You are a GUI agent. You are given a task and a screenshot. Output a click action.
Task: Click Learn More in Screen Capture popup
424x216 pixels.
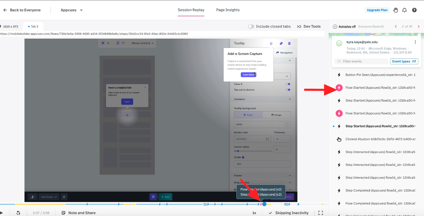click(x=248, y=75)
